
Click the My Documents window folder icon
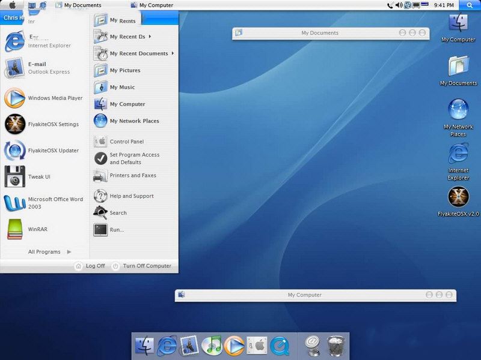pyautogui.click(x=239, y=32)
